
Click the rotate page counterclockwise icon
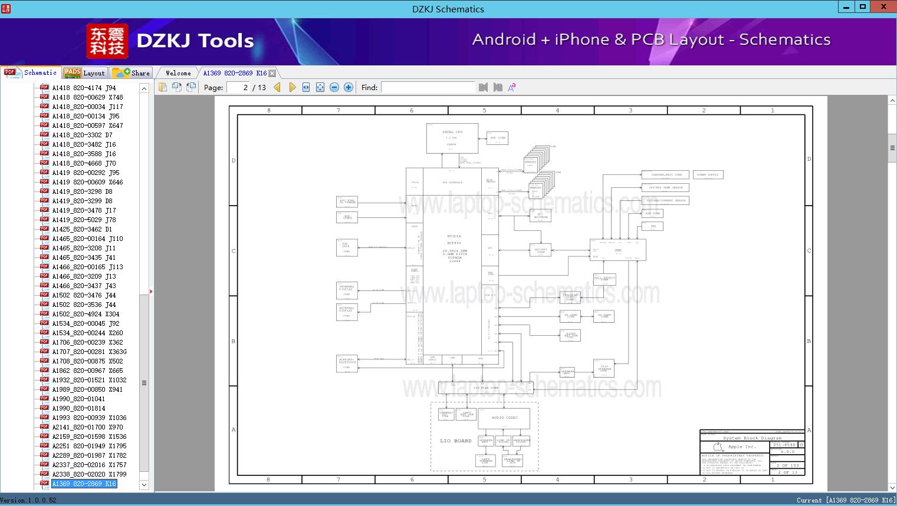176,87
